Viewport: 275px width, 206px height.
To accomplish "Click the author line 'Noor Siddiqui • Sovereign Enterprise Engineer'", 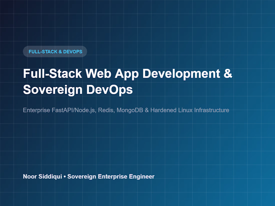I will pos(89,176).
